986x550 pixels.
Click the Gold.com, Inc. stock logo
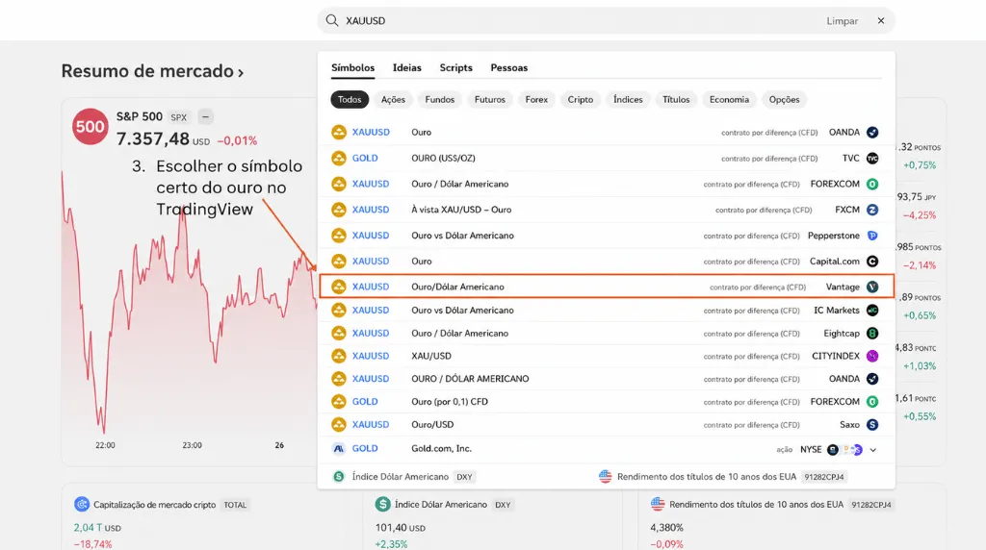pos(339,449)
